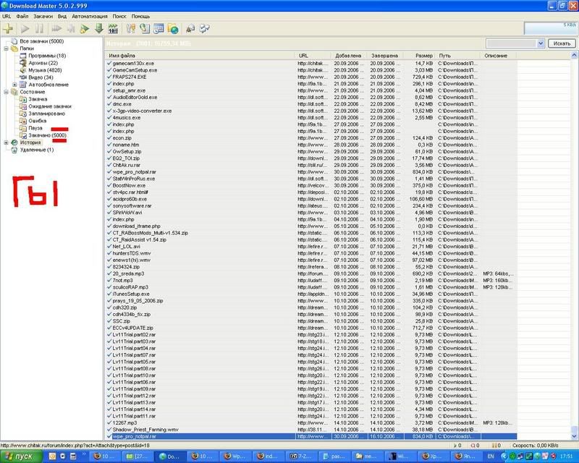The height and width of the screenshot is (463, 579).
Task: Click the Windows 'пуск' Start button
Action: tap(22, 456)
